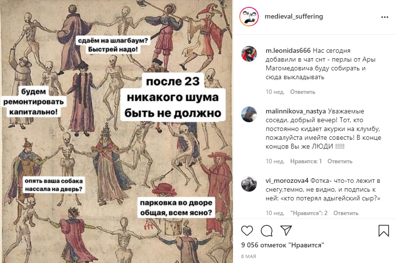View malinnikova_nastya avatar
Image resolution: width=396 pixels, height=263 pixels.
click(249, 114)
